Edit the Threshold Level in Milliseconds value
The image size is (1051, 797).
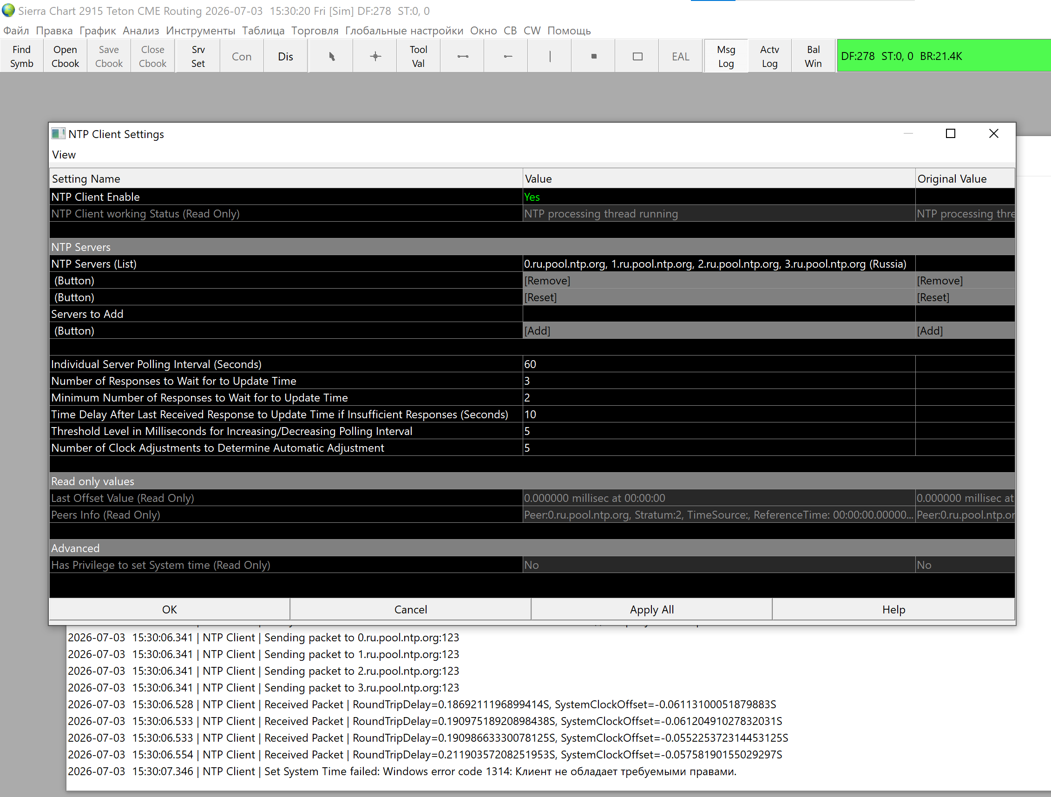click(x=719, y=431)
